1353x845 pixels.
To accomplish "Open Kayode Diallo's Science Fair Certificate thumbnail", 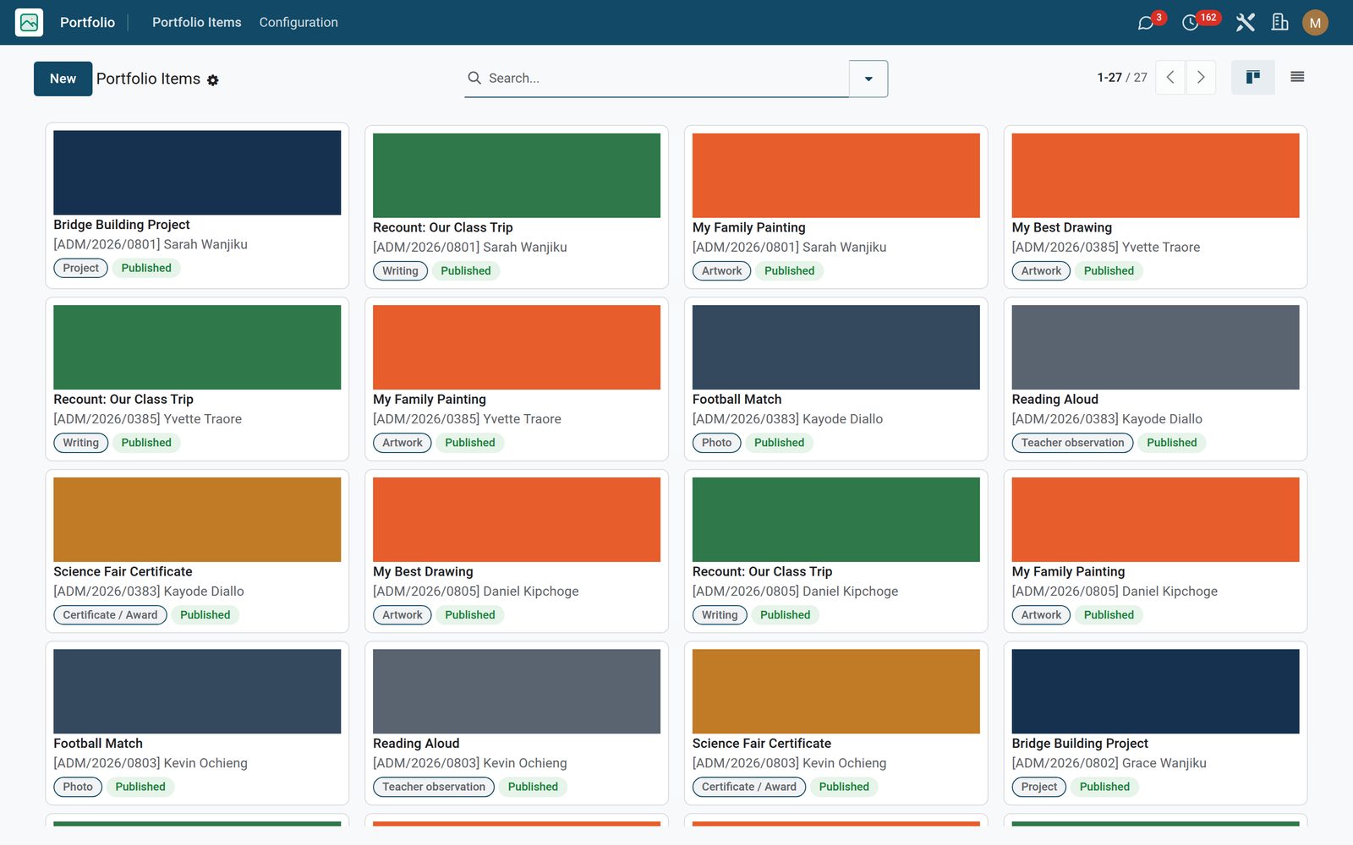I will tap(197, 520).
